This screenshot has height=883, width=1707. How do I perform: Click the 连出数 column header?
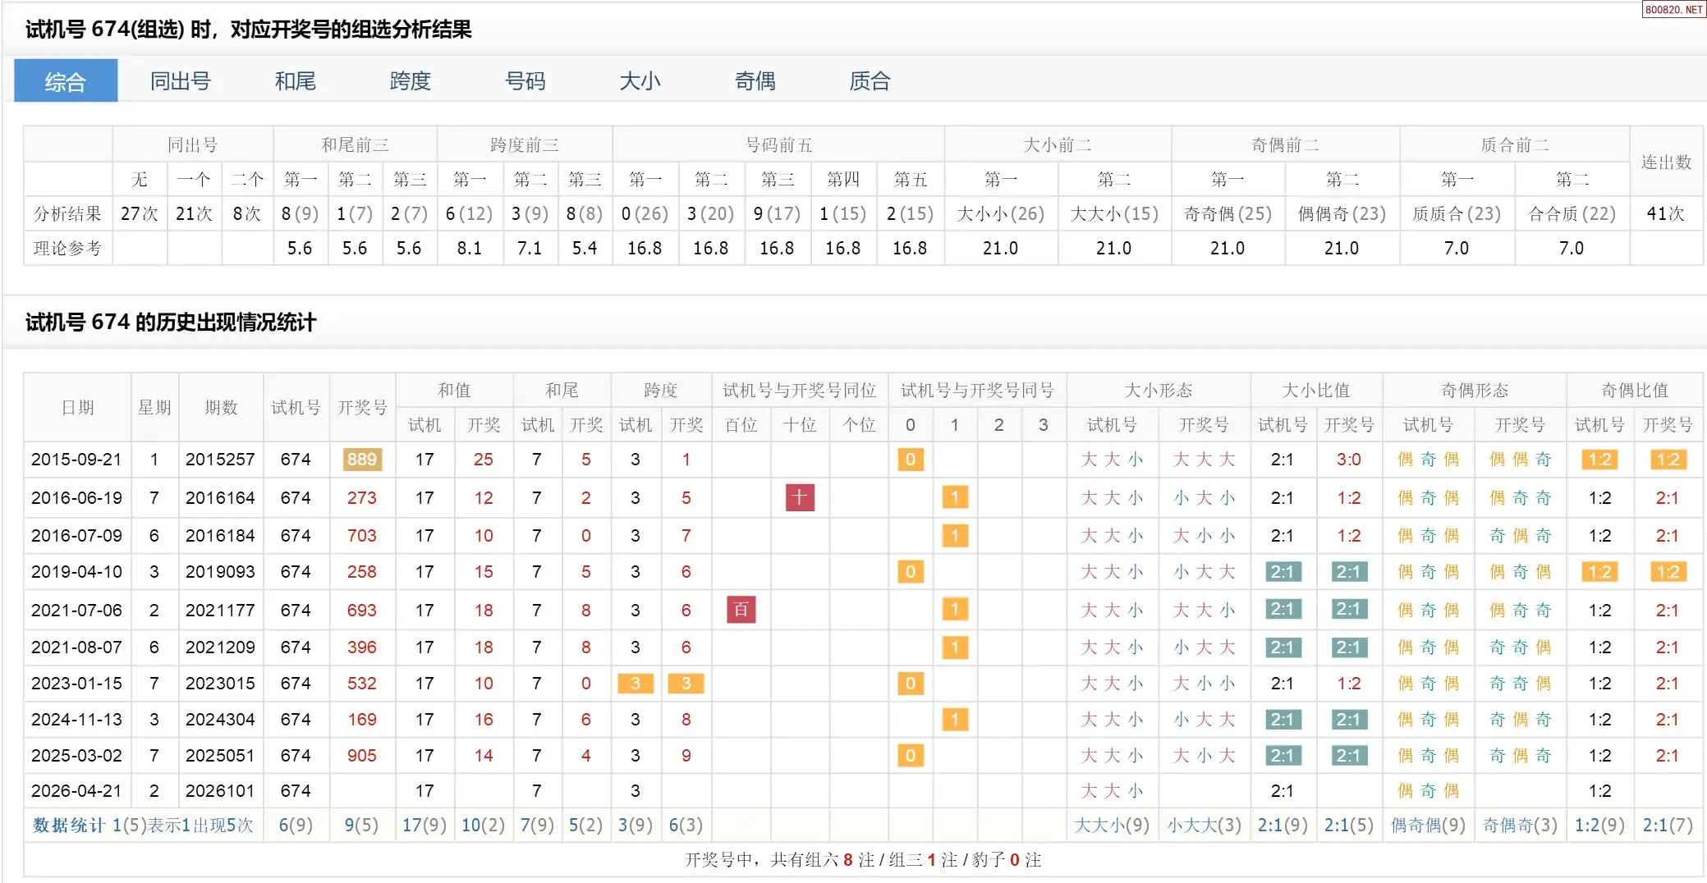tap(1666, 162)
